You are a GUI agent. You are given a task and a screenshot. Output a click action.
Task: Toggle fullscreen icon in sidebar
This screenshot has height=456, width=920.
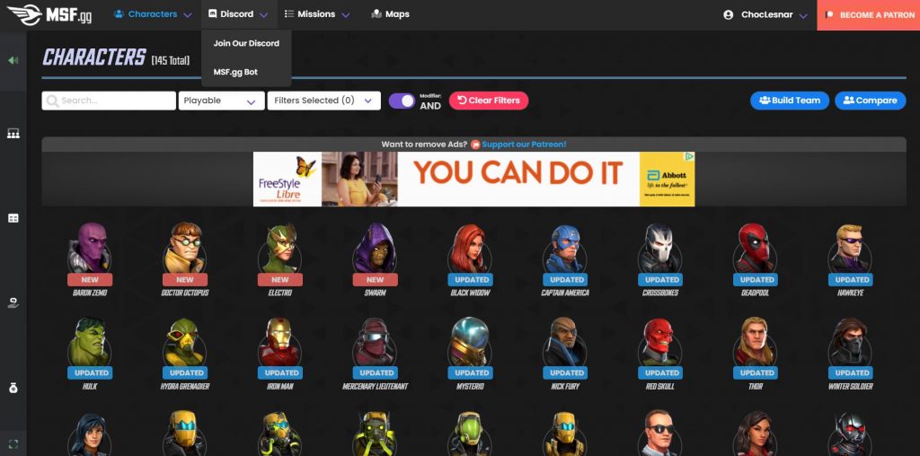click(x=13, y=443)
